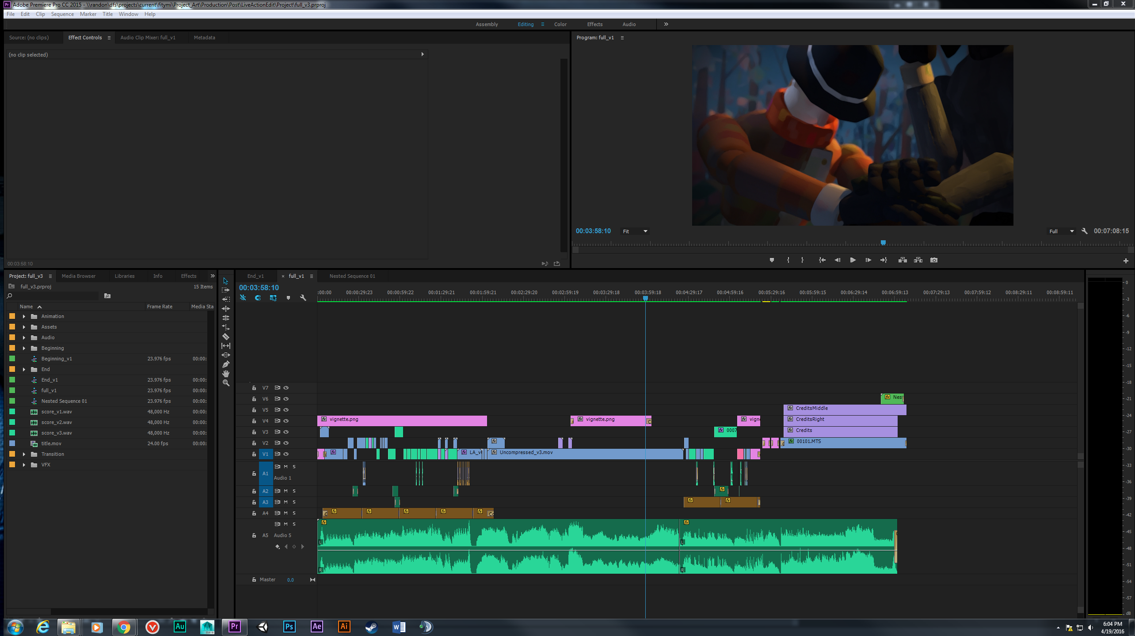
Task: Hide track V4 with eye icon
Action: 286,421
